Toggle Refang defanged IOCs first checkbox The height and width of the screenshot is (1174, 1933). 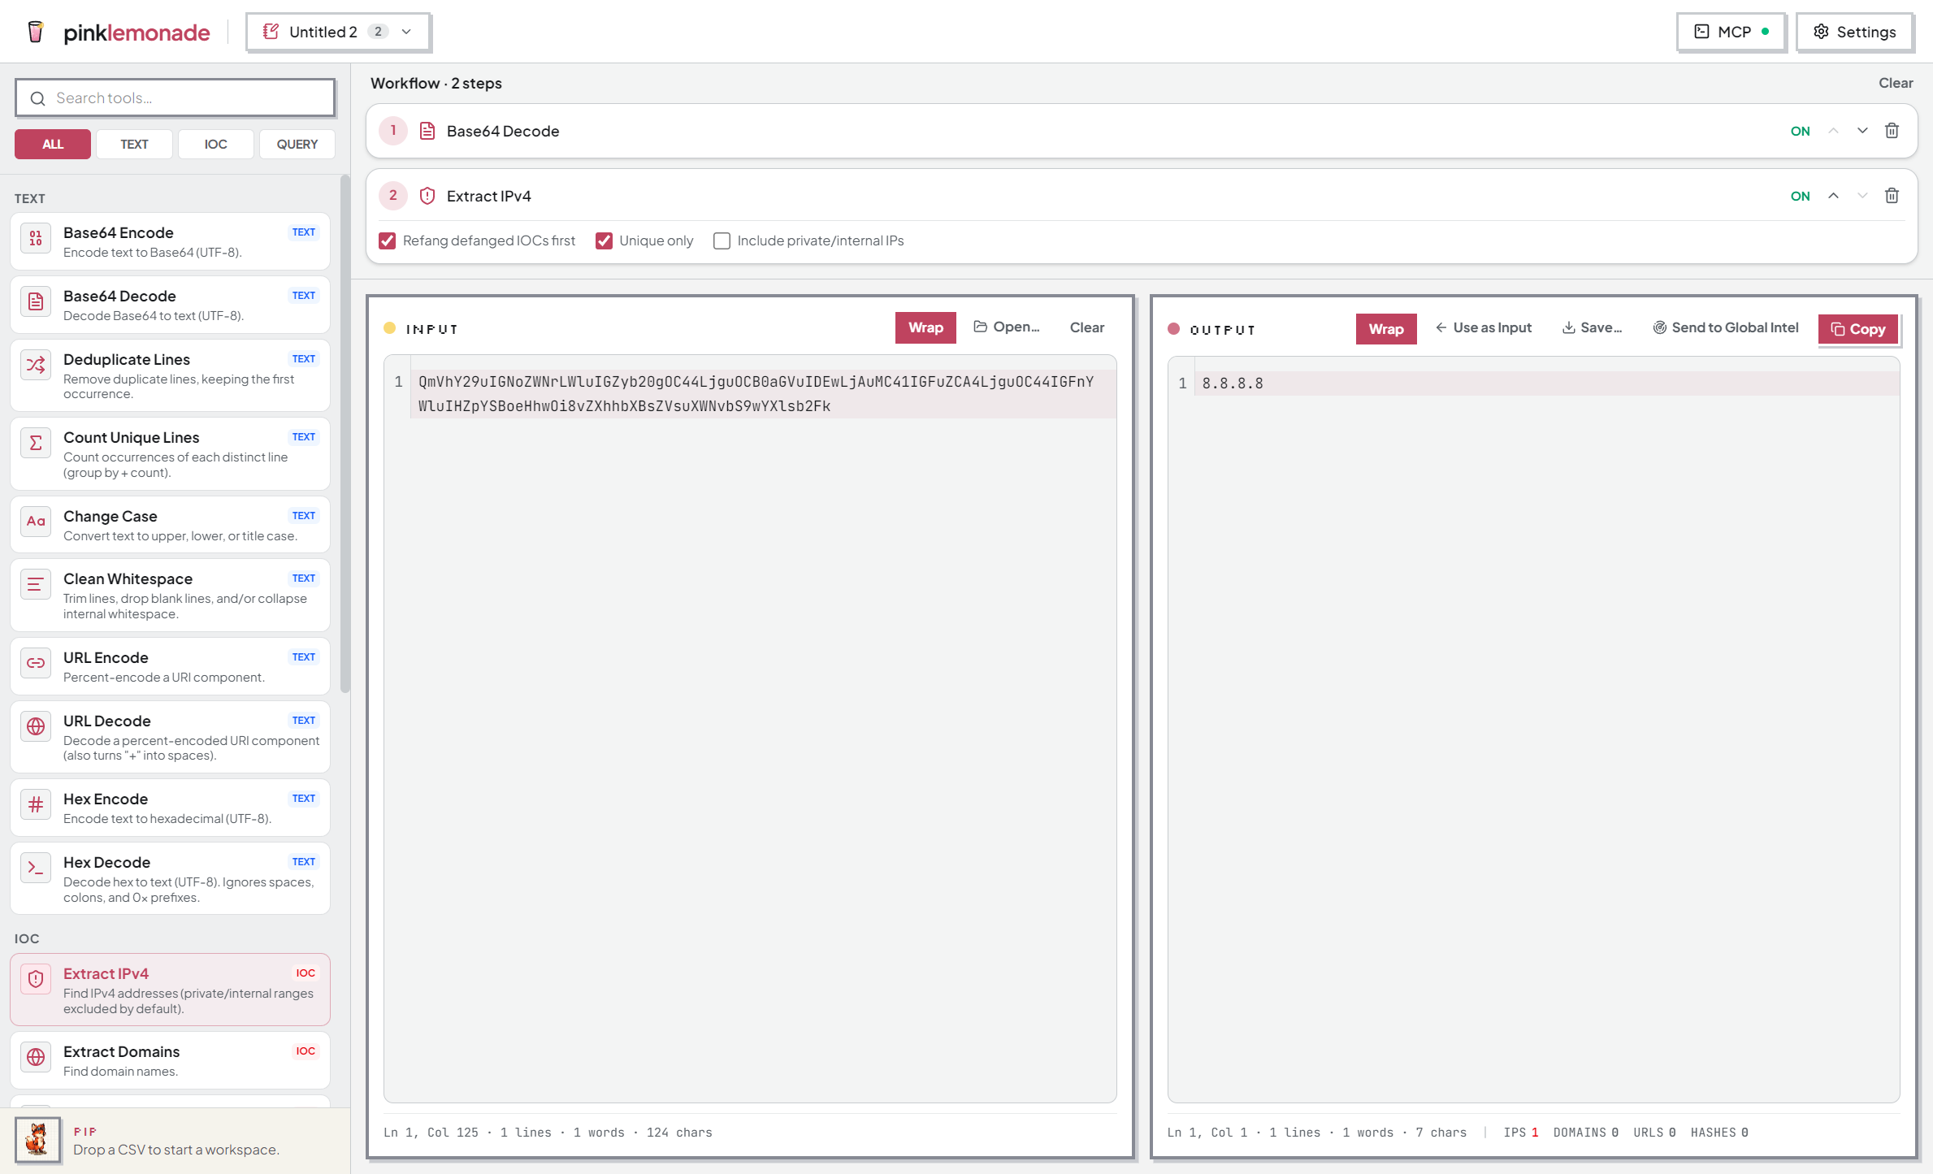pos(388,240)
